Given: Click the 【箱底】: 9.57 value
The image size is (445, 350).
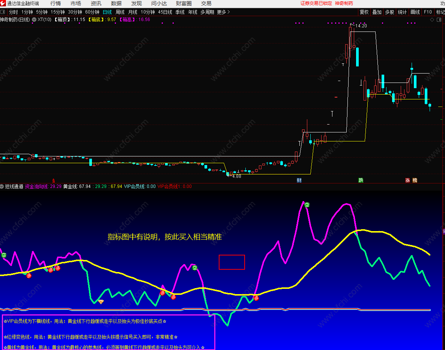Looking at the screenshot, I should (102, 20).
